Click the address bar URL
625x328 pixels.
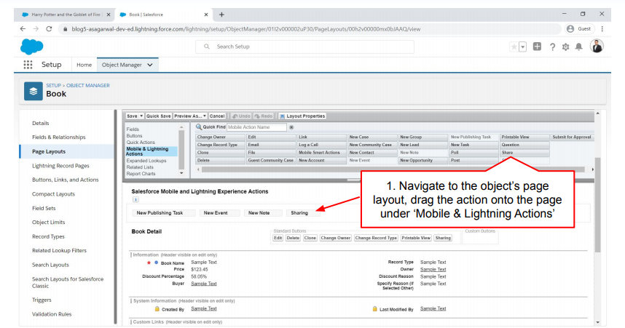246,29
